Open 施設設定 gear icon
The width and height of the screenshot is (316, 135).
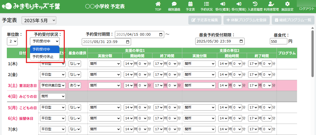coord(287,4)
